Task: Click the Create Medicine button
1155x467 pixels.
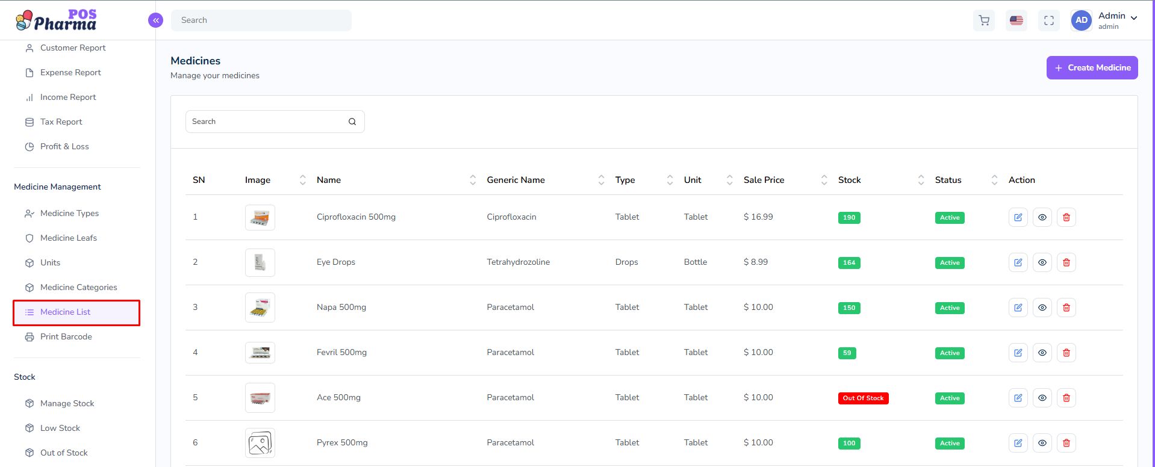Action: [1092, 68]
